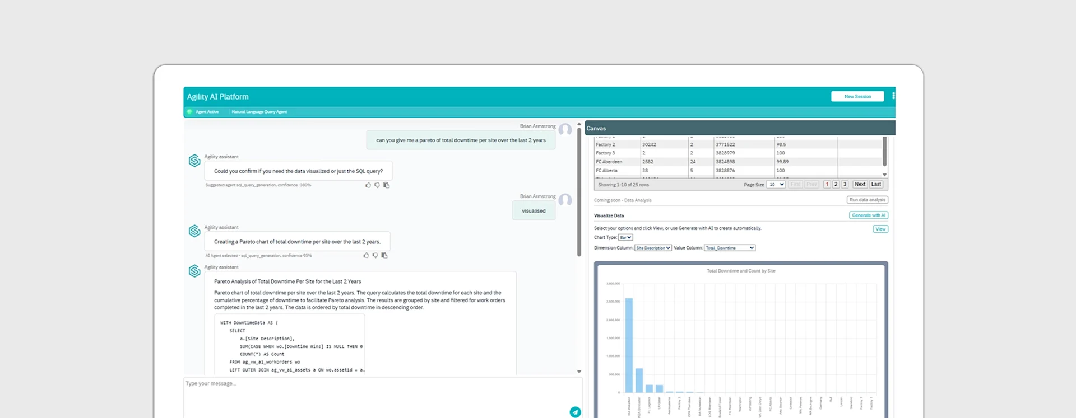Open table page 3
Viewport: 1076px width, 418px height.
pyautogui.click(x=845, y=184)
